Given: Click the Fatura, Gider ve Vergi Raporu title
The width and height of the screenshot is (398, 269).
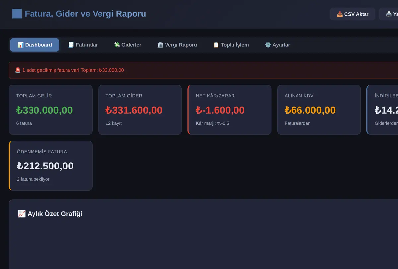Looking at the screenshot, I should (85, 14).
